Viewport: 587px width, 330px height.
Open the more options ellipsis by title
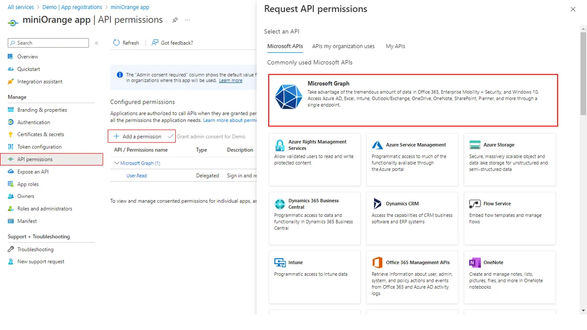click(188, 20)
